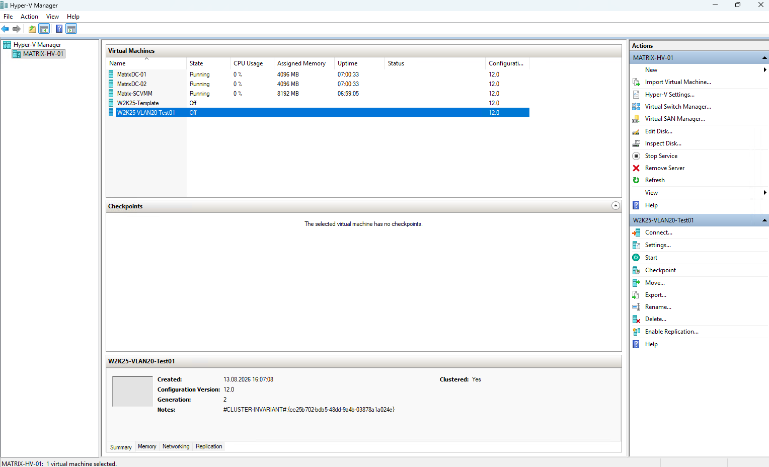
Task: Select the Matrix-SCVMM virtual machine row
Action: coord(318,94)
